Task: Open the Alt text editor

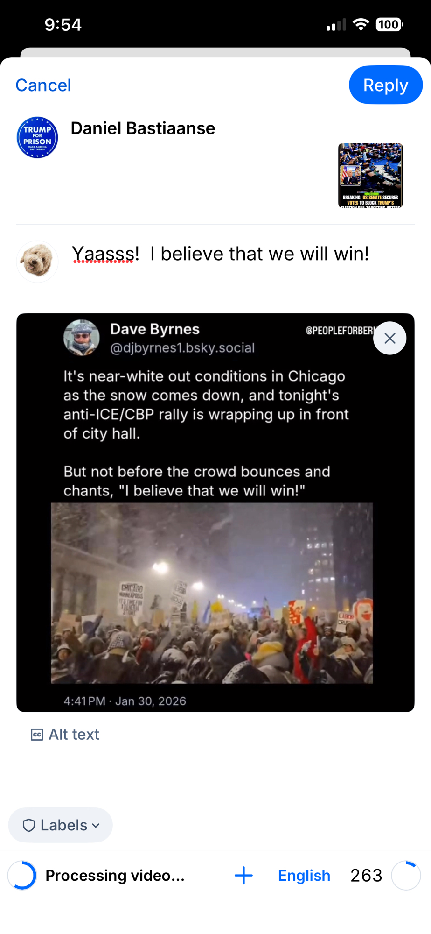Action: [x=65, y=734]
